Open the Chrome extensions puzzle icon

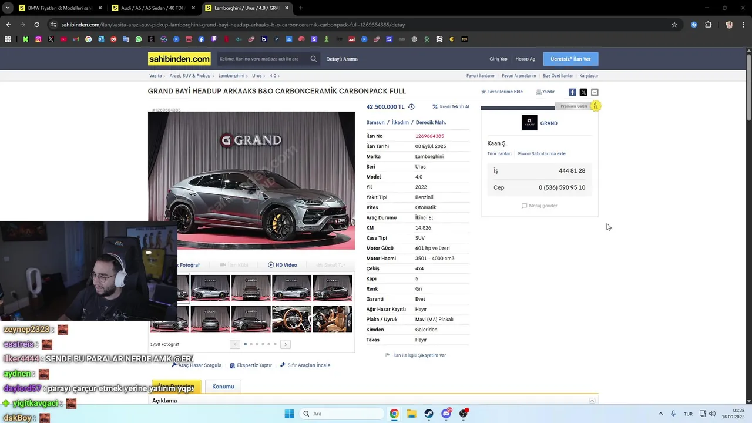pos(708,25)
